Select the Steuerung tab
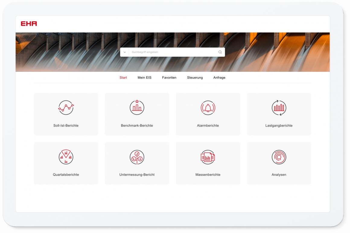The image size is (350, 233). [195, 78]
